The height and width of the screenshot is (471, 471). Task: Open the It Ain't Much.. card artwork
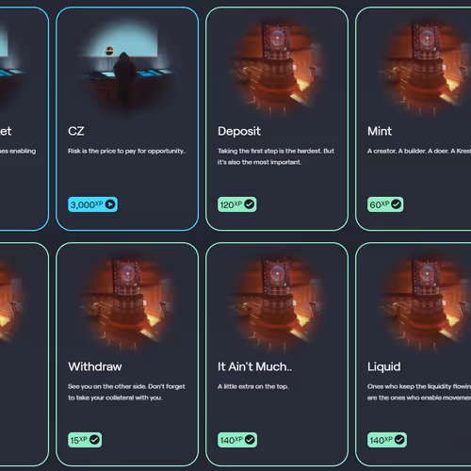tap(276, 303)
